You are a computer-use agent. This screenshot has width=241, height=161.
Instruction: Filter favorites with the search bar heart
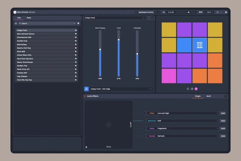[x=78, y=23]
